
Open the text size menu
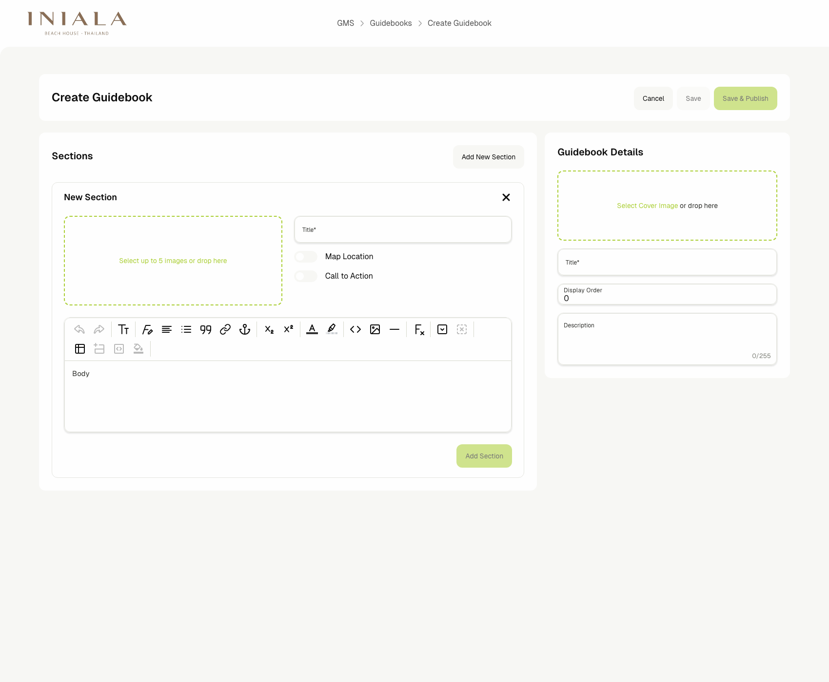click(123, 329)
